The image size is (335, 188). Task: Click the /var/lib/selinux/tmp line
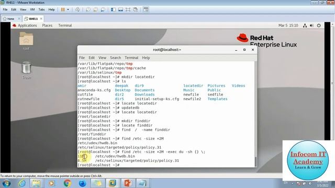point(99,73)
